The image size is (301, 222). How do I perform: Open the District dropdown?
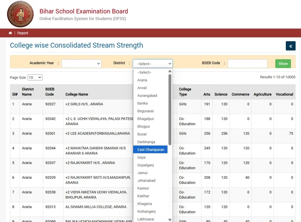(153, 64)
